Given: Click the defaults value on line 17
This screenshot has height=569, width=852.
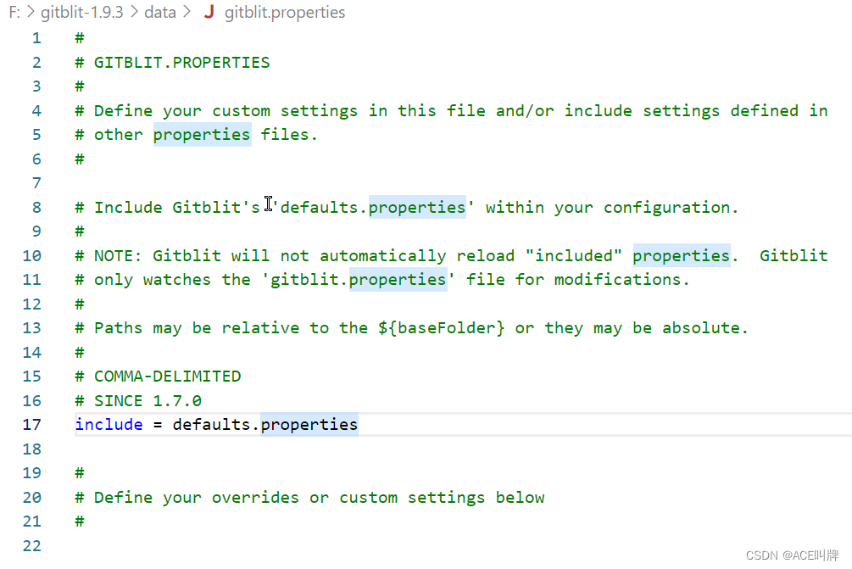Looking at the screenshot, I should click(211, 425).
